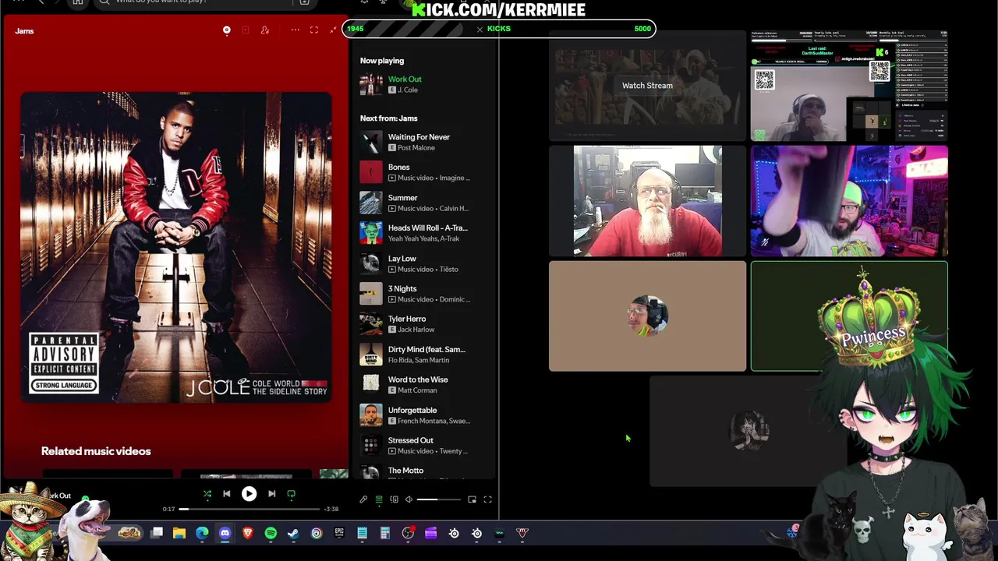This screenshot has width=998, height=561.
Task: Select Word to the Wise track
Action: click(418, 380)
